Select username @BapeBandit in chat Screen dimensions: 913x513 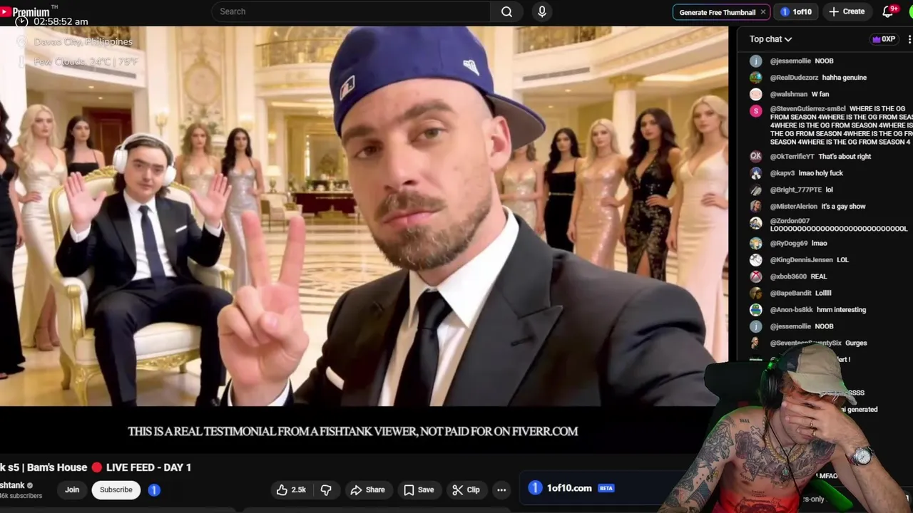(x=790, y=293)
